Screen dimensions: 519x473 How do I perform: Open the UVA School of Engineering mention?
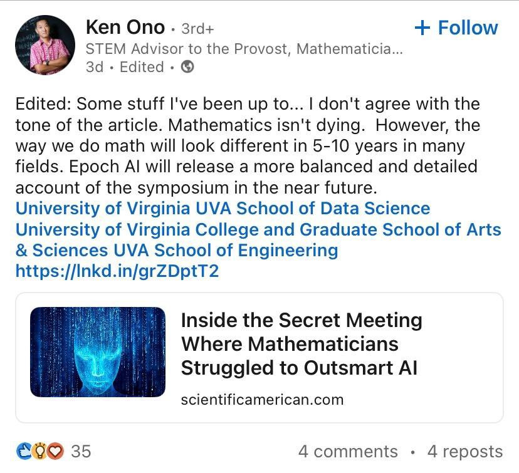[226, 251]
